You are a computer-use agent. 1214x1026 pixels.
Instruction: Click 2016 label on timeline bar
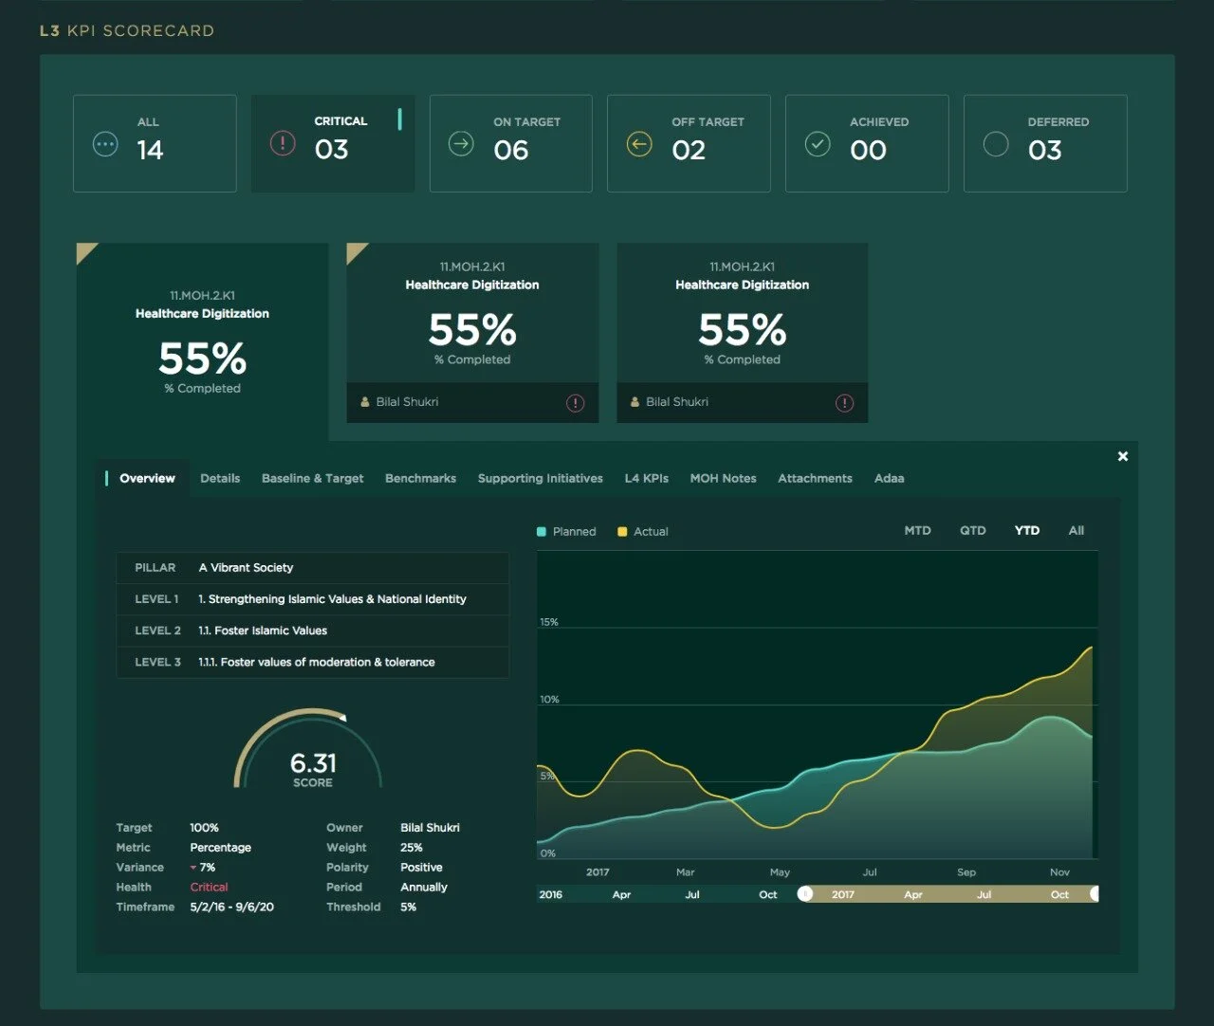[550, 894]
